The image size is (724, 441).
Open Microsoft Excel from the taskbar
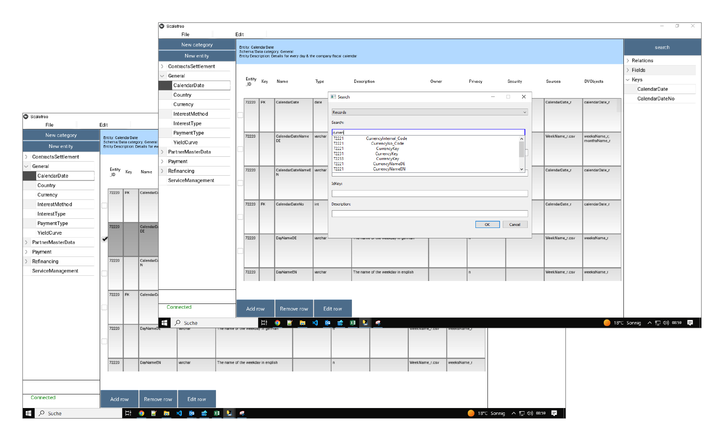pyautogui.click(x=353, y=322)
